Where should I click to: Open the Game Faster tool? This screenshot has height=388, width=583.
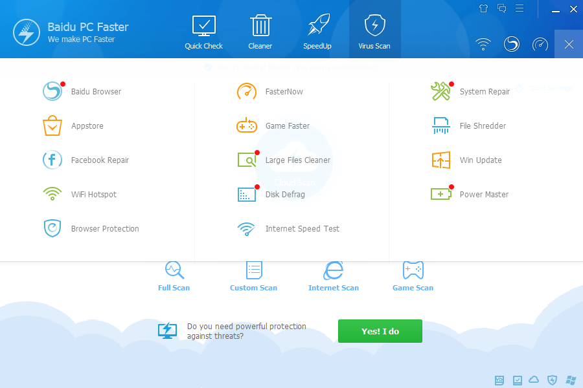pyautogui.click(x=273, y=126)
